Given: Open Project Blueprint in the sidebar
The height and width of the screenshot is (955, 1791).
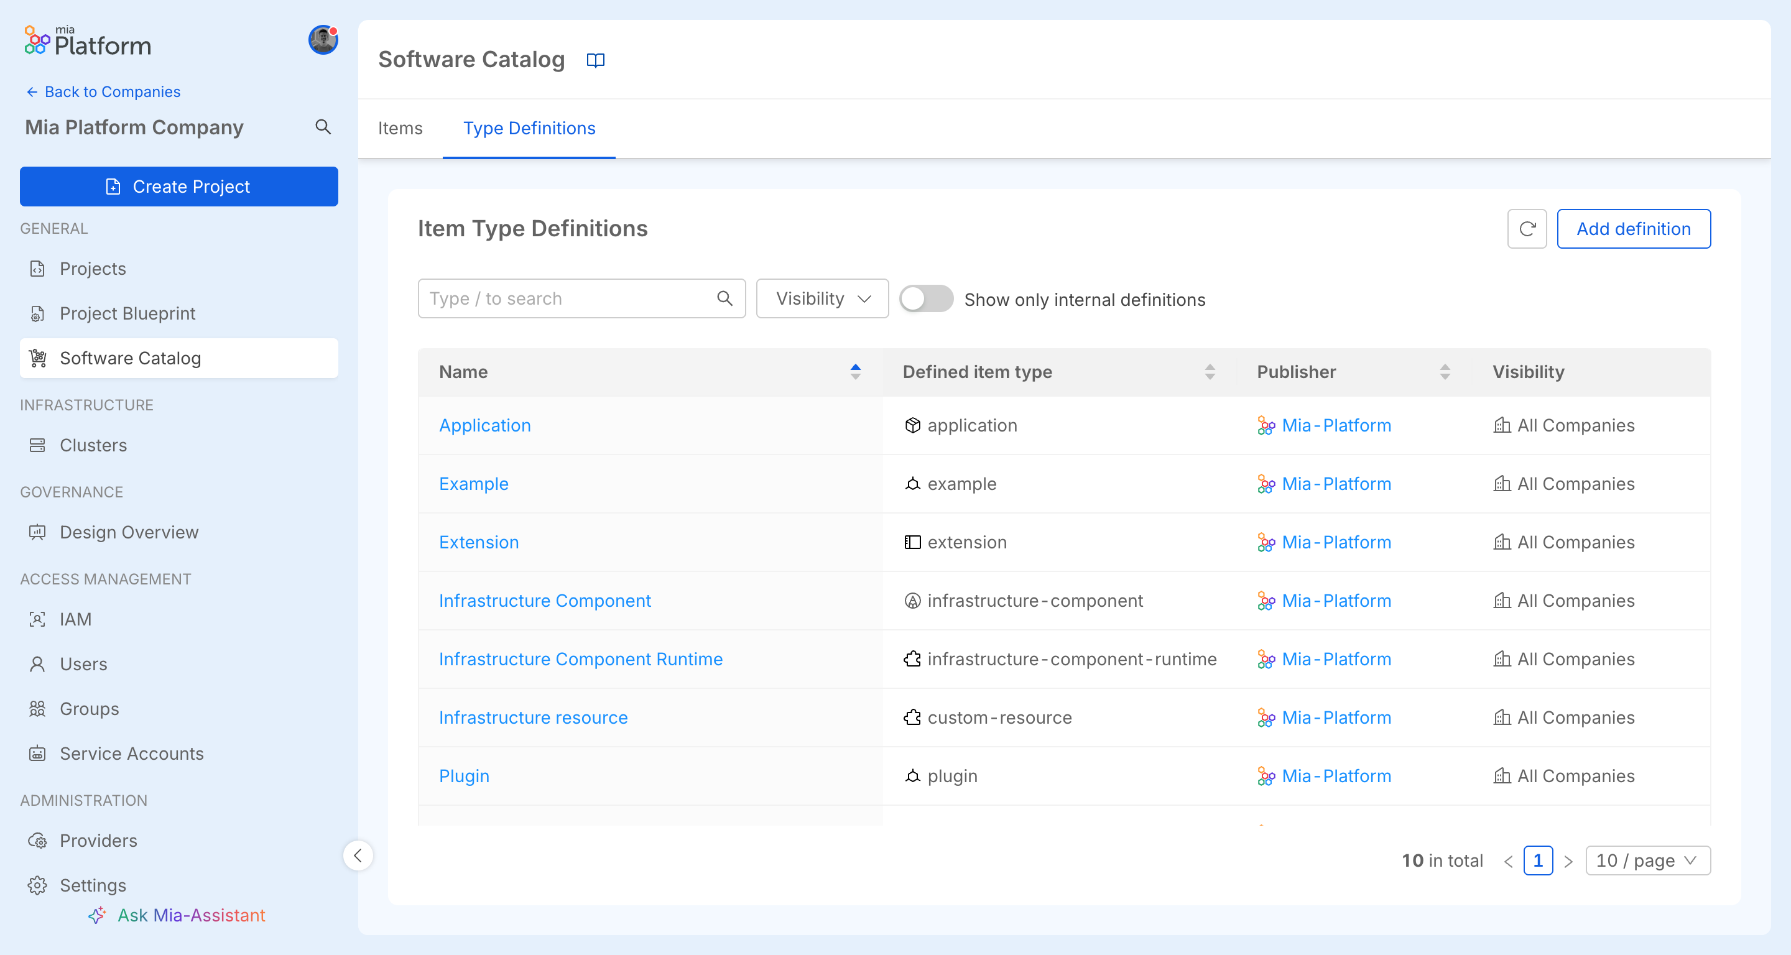Looking at the screenshot, I should pyautogui.click(x=178, y=313).
